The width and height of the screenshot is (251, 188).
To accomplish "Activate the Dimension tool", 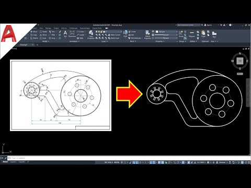I will point(72,34).
